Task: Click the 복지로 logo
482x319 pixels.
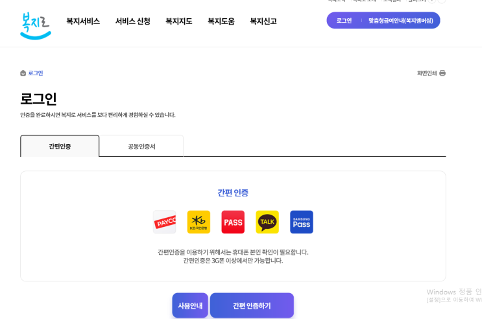Action: point(36,25)
